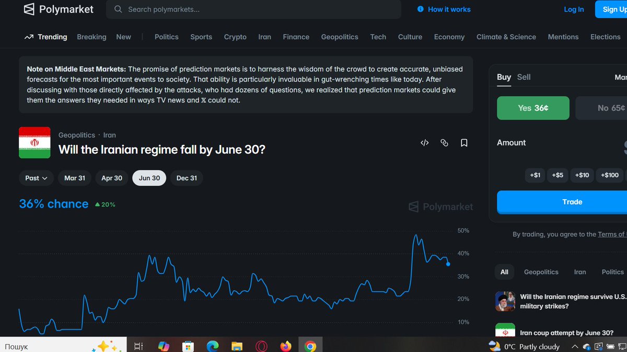Click the Geopolitics breadcrumb above the title
Screen dimensions: 627x352
point(77,135)
